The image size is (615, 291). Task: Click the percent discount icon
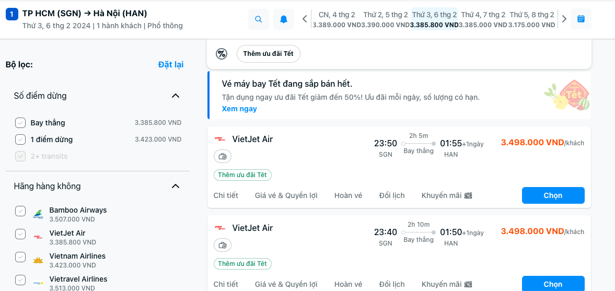222,54
